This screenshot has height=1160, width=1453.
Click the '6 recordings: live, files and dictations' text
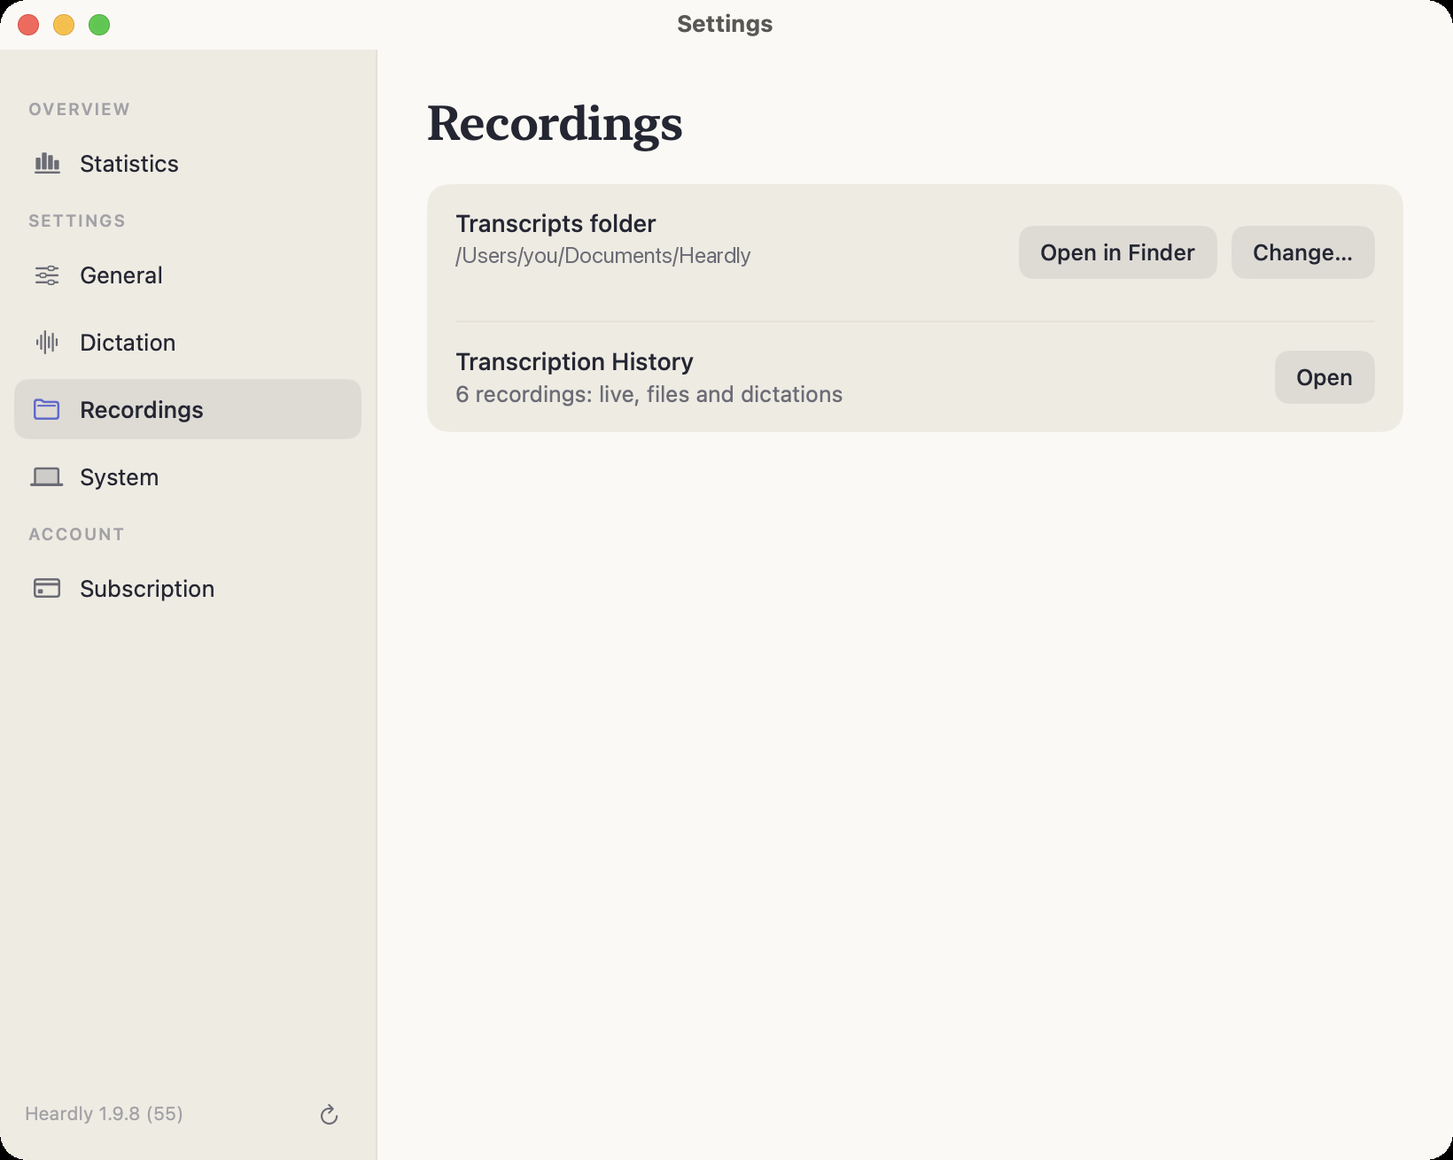tap(649, 394)
